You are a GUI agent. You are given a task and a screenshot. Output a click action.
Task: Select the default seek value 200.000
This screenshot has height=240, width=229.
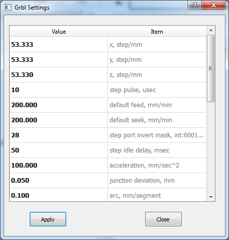(24, 120)
